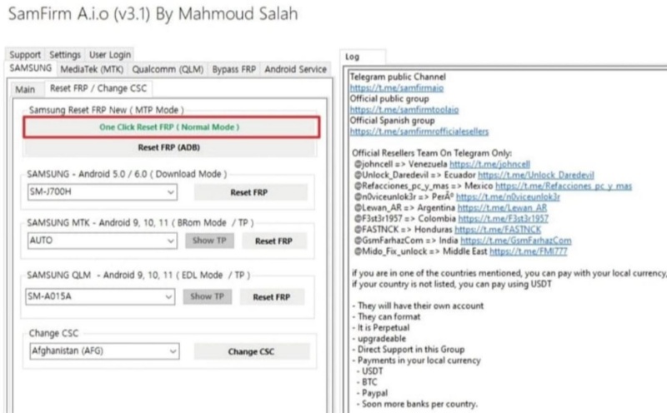Click the 'Official public group' log line
667x413 pixels.
[389, 98]
